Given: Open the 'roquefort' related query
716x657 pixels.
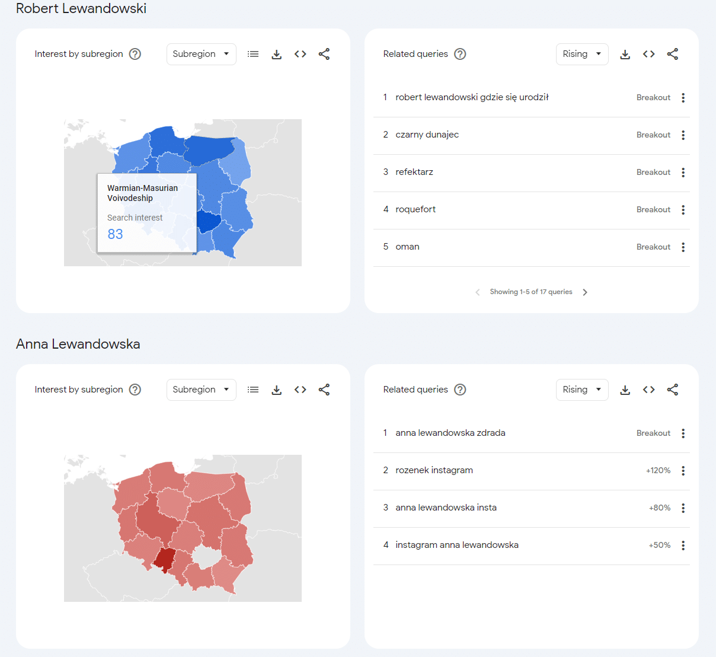Looking at the screenshot, I should [x=415, y=209].
